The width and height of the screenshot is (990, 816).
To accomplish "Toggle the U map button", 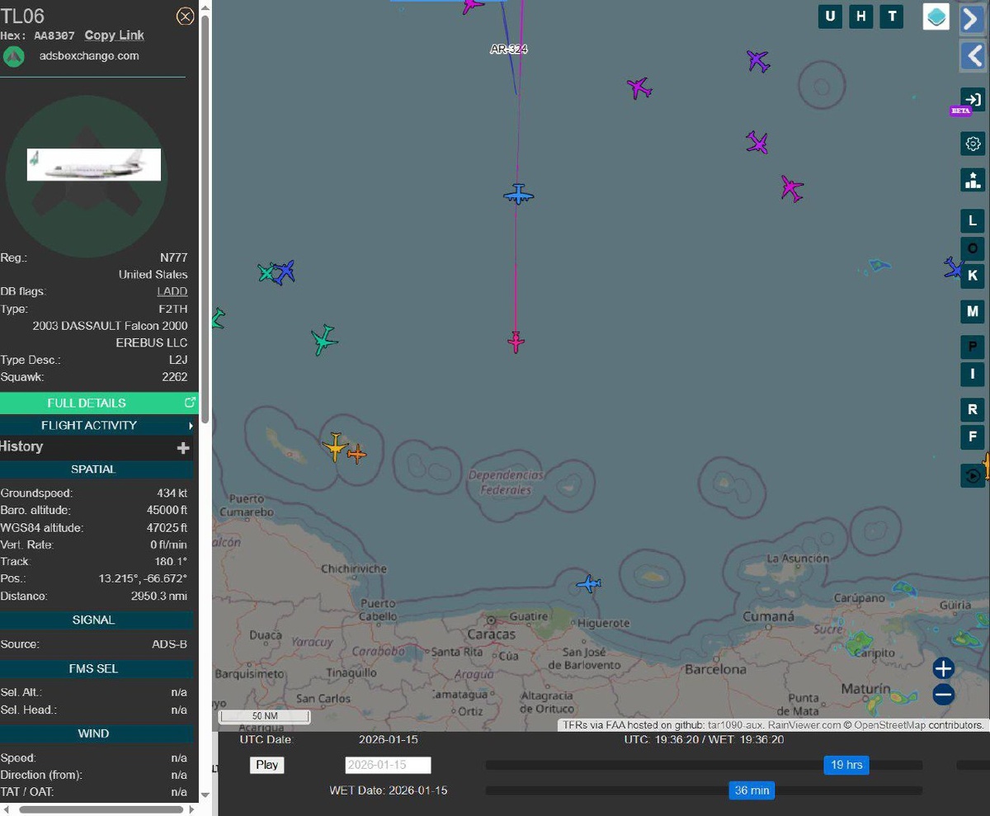I will coord(830,17).
